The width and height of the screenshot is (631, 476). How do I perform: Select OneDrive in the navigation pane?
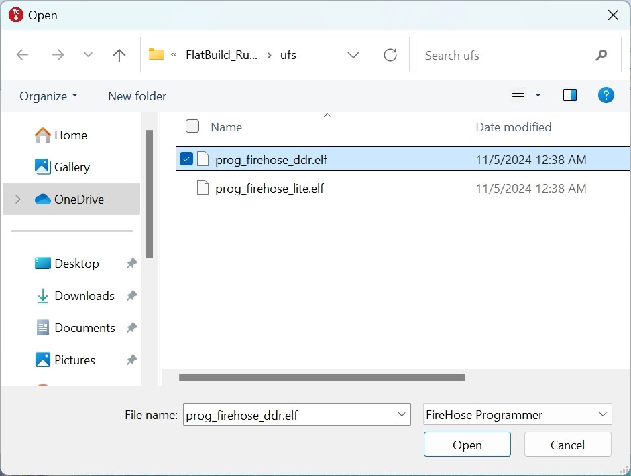tap(72, 199)
